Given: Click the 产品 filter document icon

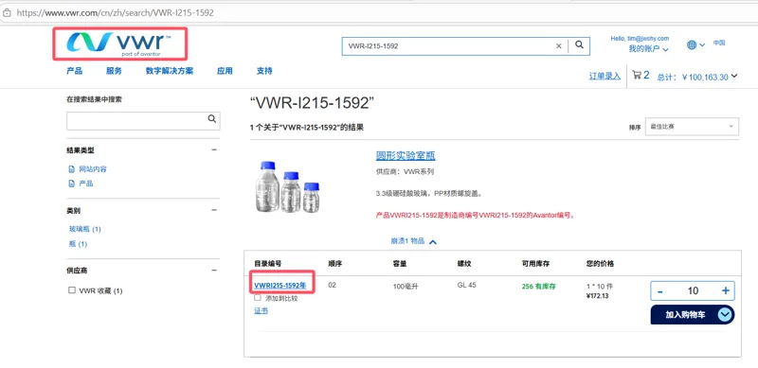Looking at the screenshot, I should pyautogui.click(x=72, y=184).
